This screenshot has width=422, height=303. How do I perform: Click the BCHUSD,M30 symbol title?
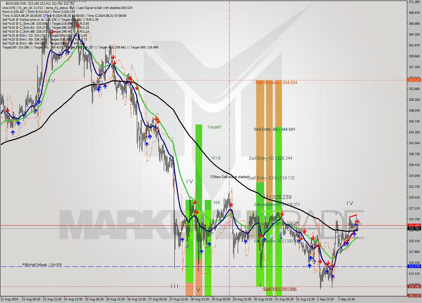(16, 3)
